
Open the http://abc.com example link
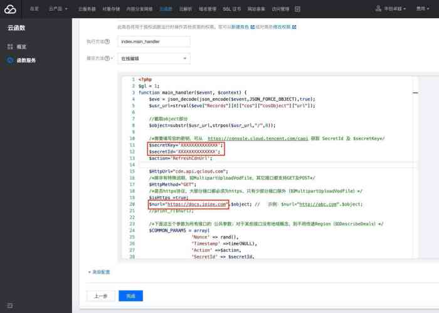pyautogui.click(x=318, y=204)
